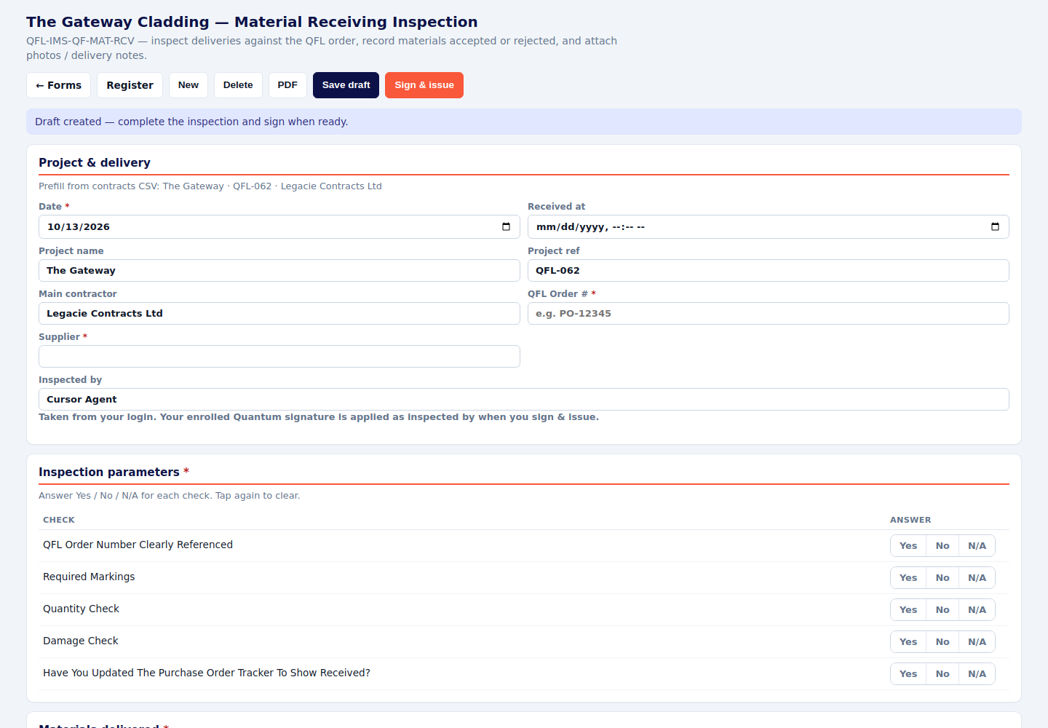Go back using the Forms arrow button
1048x728 pixels.
tap(59, 85)
